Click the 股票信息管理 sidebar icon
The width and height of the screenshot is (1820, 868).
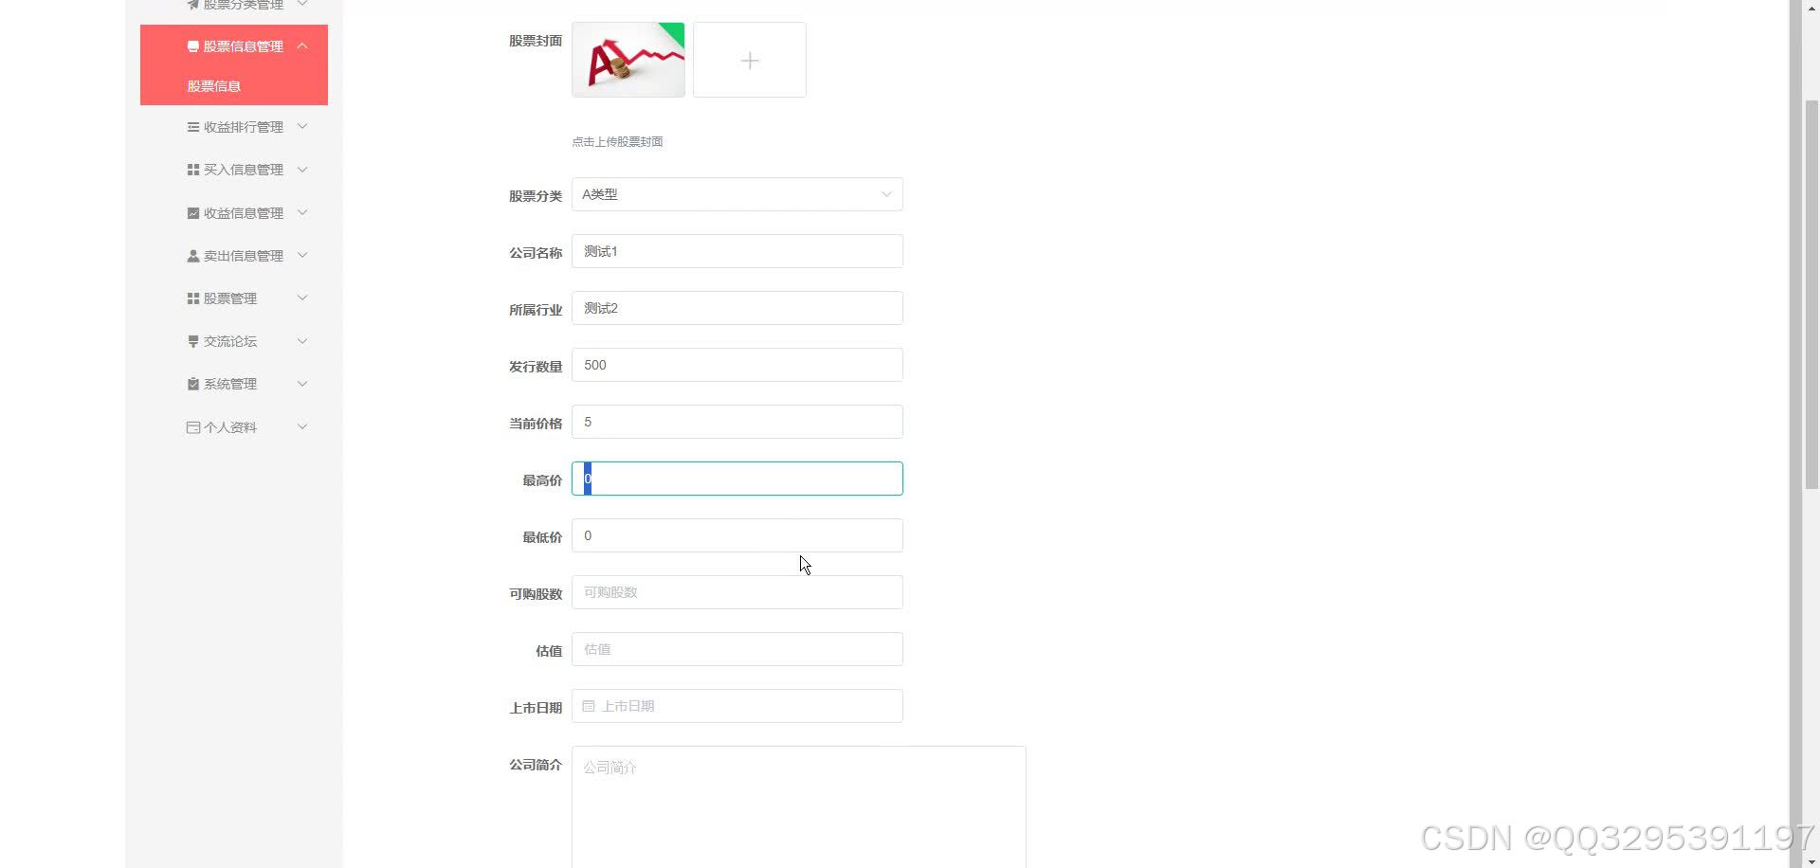point(193,46)
